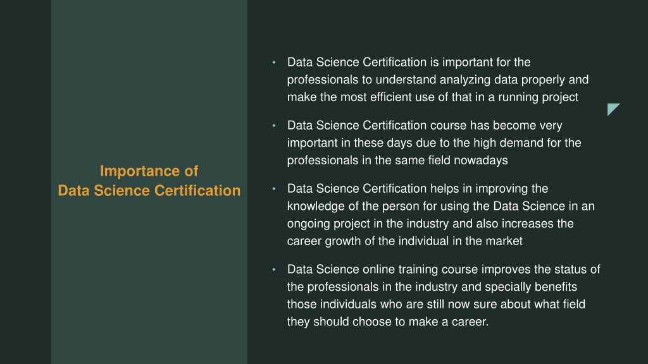This screenshot has width=648, height=364.
Task: Click the third bullet dot before 'helps in improving'
Action: pyautogui.click(x=274, y=188)
